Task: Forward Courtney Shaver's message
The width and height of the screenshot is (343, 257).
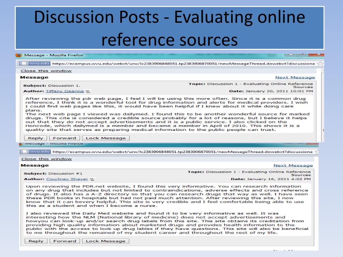Action: pos(65,241)
